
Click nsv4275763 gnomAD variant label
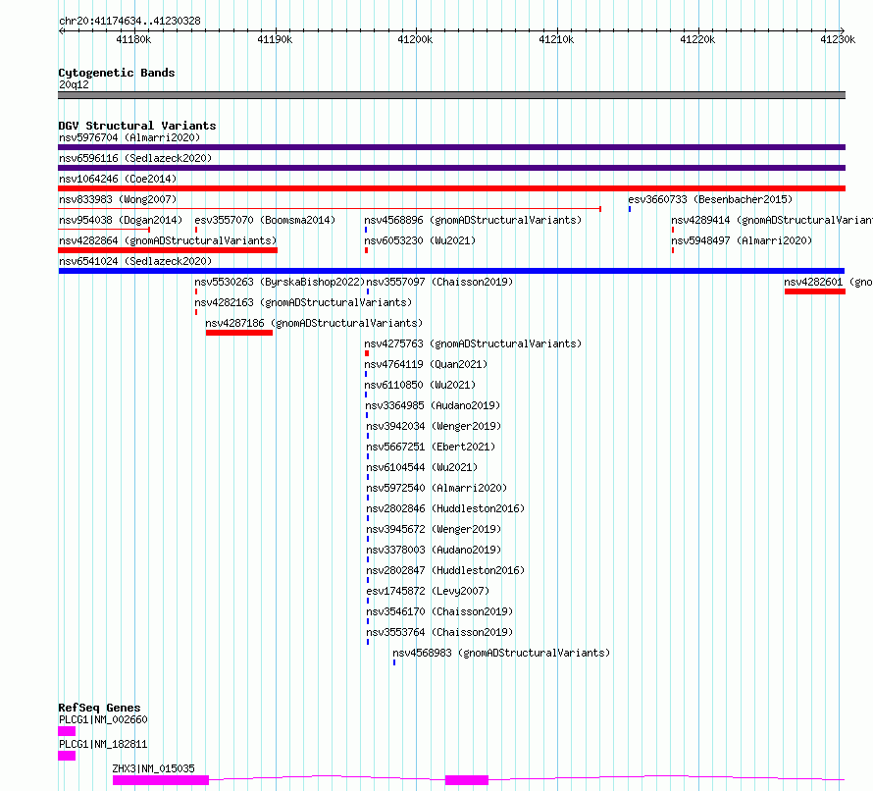[x=473, y=343]
